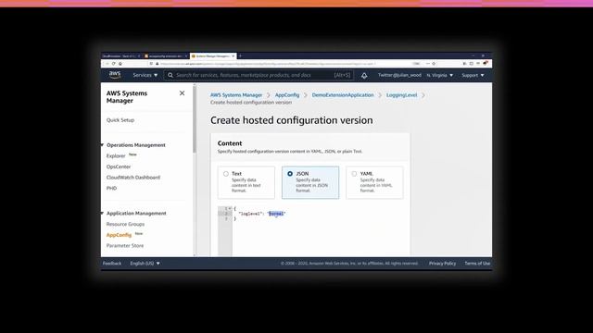
Task: Go to AWS Systems Manager breadcrumb
Action: [236, 95]
